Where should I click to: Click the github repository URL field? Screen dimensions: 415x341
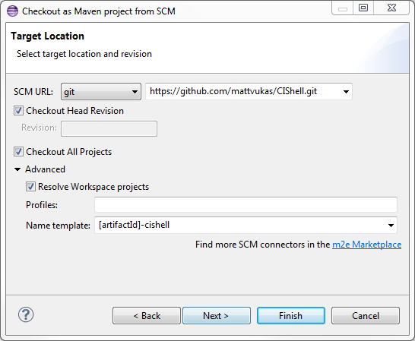click(243, 92)
